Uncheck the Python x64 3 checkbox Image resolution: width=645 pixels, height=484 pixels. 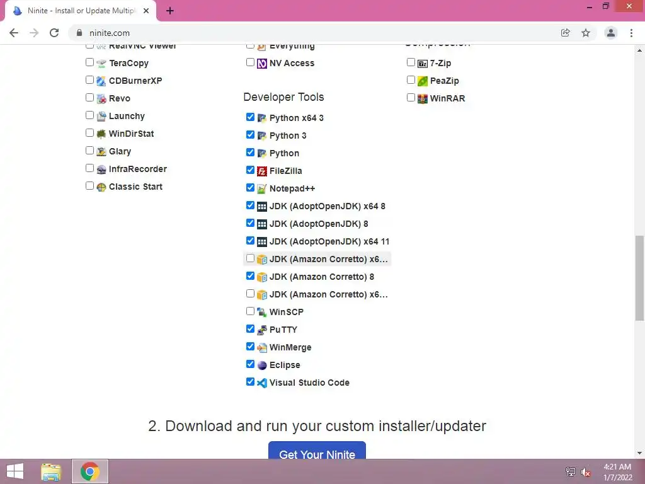click(250, 117)
